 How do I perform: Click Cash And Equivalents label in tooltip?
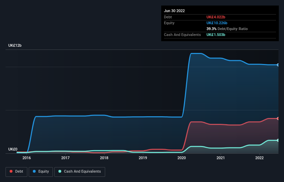(x=182, y=35)
